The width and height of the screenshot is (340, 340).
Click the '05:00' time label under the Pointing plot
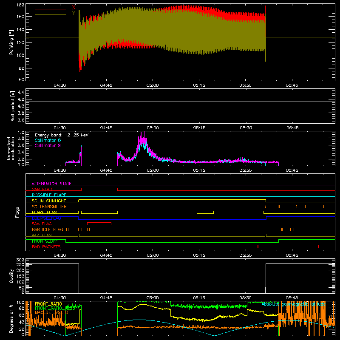tap(153, 85)
